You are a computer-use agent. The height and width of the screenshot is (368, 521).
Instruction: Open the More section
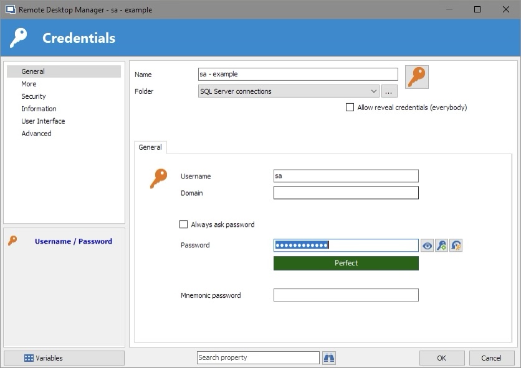click(29, 84)
